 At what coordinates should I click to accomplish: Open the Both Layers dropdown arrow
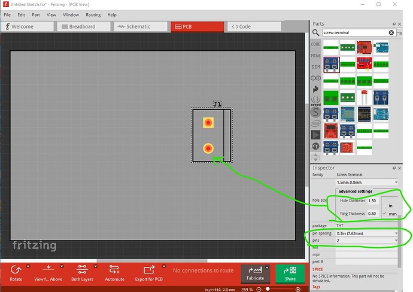click(95, 266)
